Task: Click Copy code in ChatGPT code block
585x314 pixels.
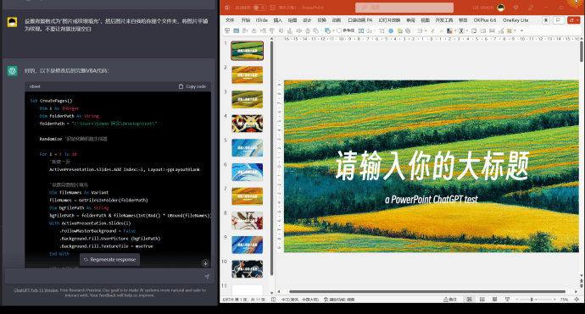Action: click(x=192, y=86)
